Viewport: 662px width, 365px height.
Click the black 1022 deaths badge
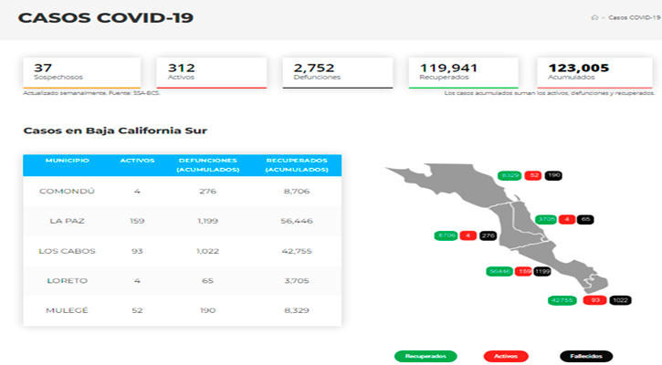(x=620, y=300)
